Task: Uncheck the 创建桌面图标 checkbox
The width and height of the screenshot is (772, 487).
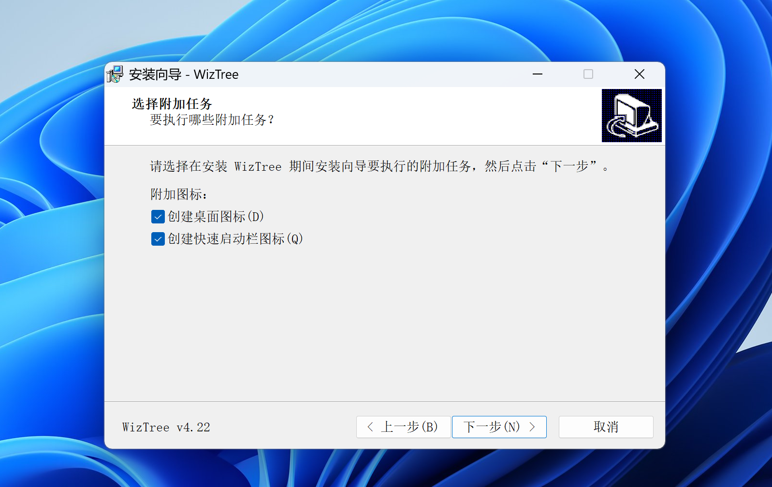Action: [158, 217]
